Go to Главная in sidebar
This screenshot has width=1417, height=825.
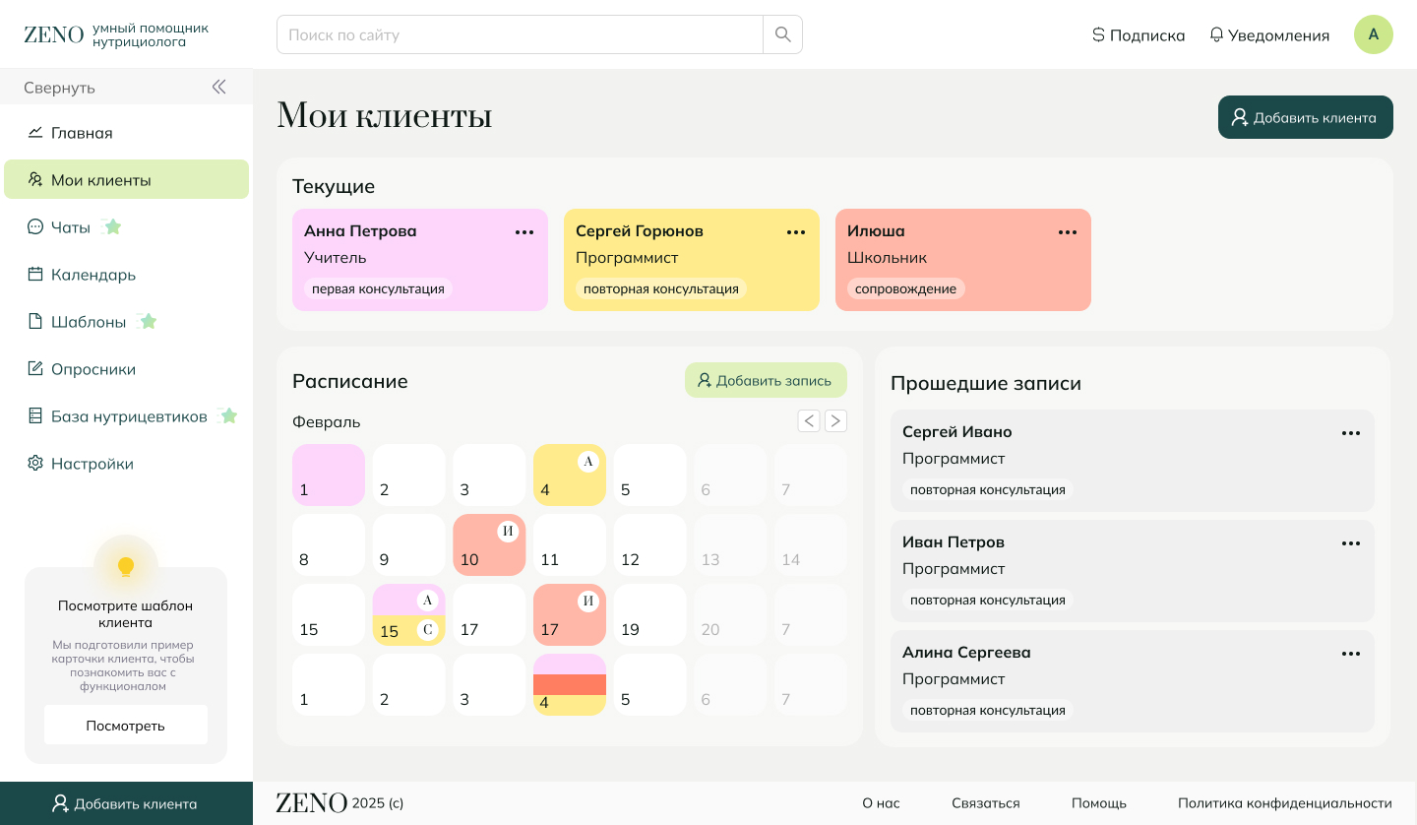coord(126,133)
